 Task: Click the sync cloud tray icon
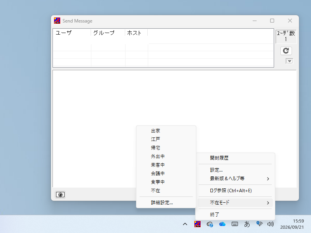(210, 224)
